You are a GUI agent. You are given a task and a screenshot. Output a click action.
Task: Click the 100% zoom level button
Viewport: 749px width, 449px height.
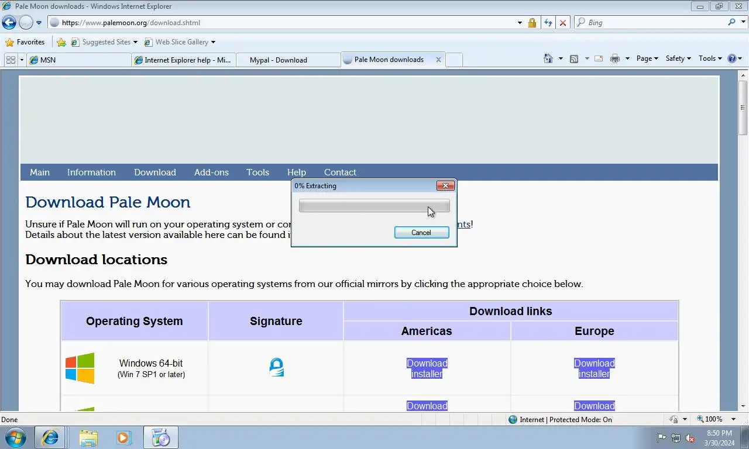coord(709,419)
